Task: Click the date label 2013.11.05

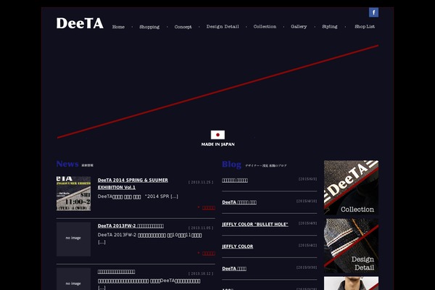Action: (201, 228)
